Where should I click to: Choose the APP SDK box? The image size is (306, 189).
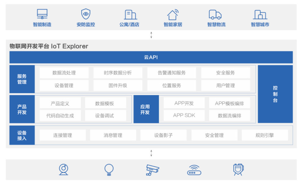(x=184, y=115)
